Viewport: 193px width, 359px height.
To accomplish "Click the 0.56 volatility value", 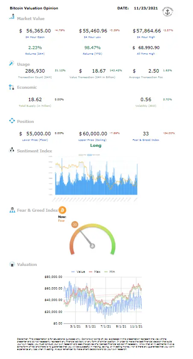I will (146, 99).
